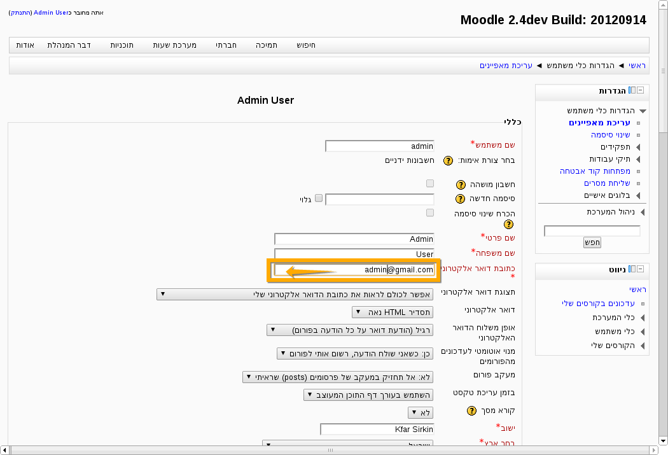This screenshot has width=668, height=455.
Task: Open the תוכניות menu item
Action: (x=122, y=45)
